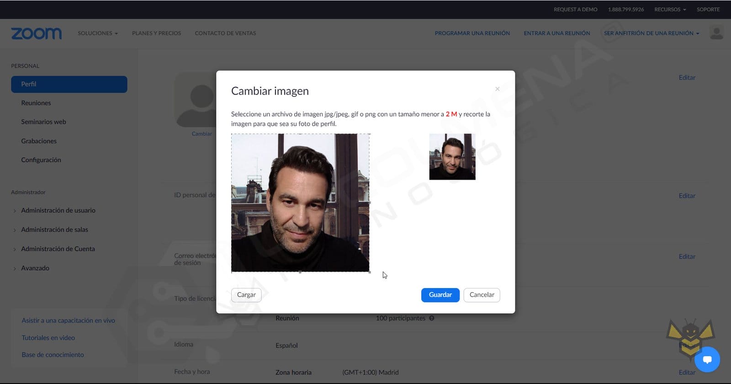Click Programar una reunión link
The height and width of the screenshot is (384, 731).
click(472, 33)
